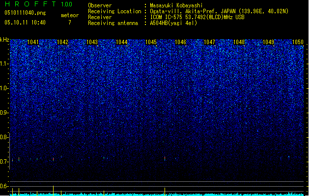Select the A504HB(yagi 4el) antenna text
This screenshot has height=196, width=309.
click(173, 23)
